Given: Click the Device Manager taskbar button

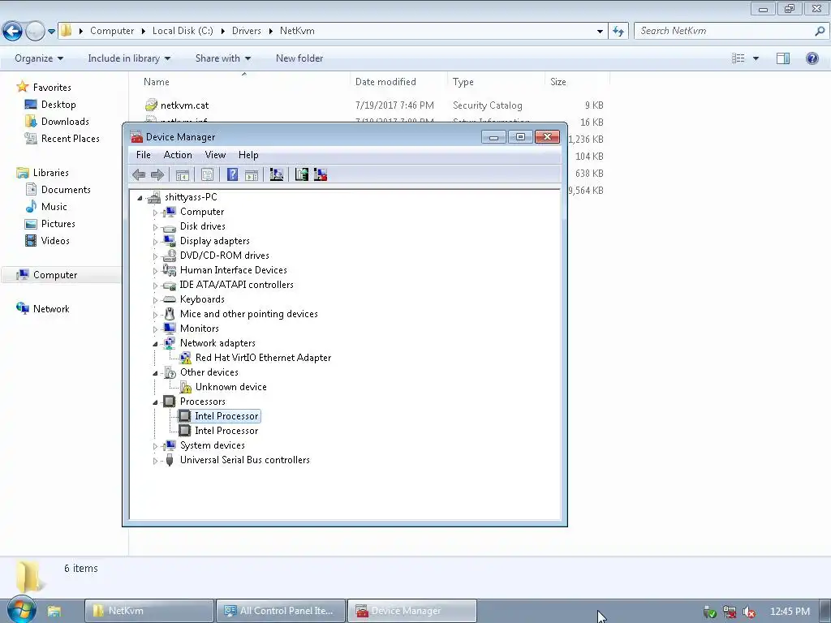Looking at the screenshot, I should [412, 611].
